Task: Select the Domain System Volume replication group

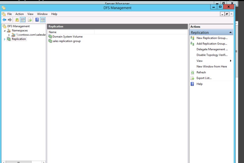Action: click(x=67, y=37)
